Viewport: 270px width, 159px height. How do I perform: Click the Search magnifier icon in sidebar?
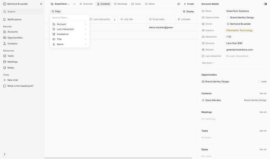click(5, 12)
